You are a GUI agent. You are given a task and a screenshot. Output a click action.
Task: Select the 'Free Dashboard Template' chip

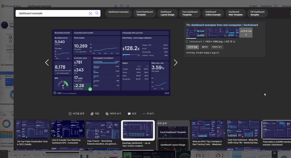pos(190,13)
